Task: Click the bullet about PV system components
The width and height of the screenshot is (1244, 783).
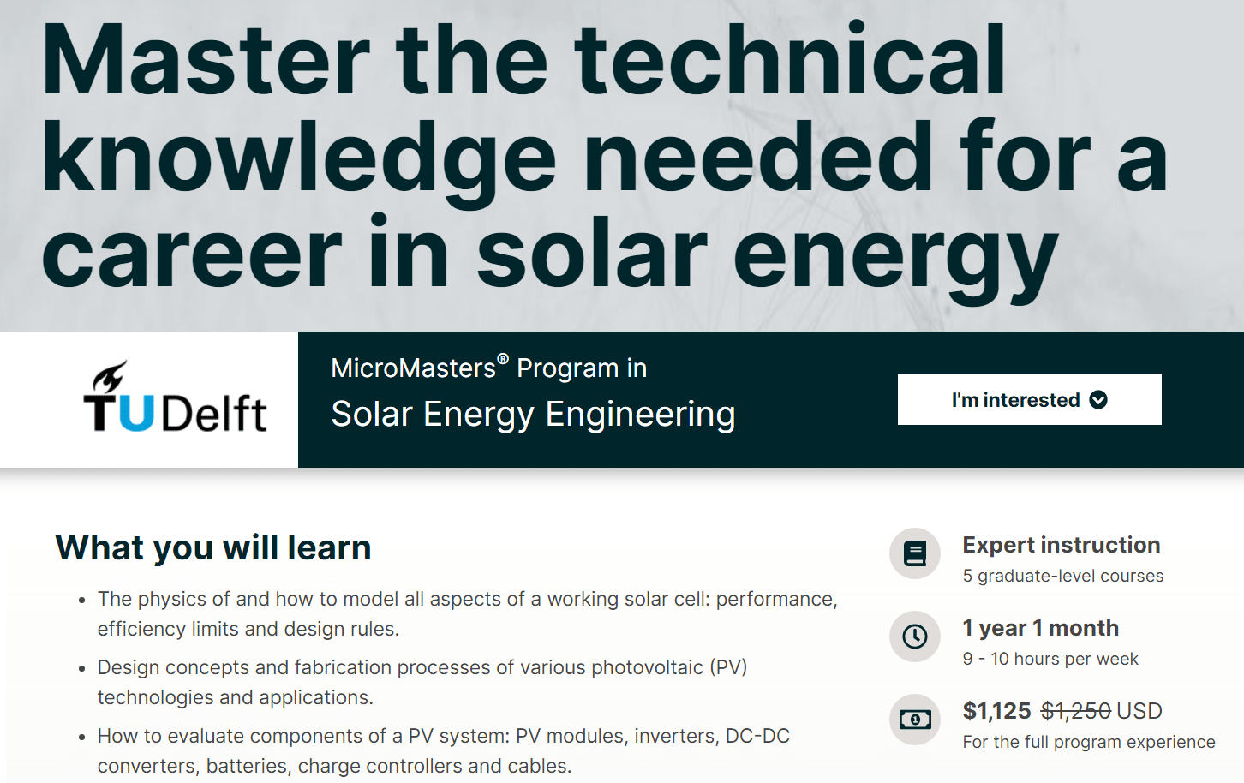Action: tap(444, 750)
